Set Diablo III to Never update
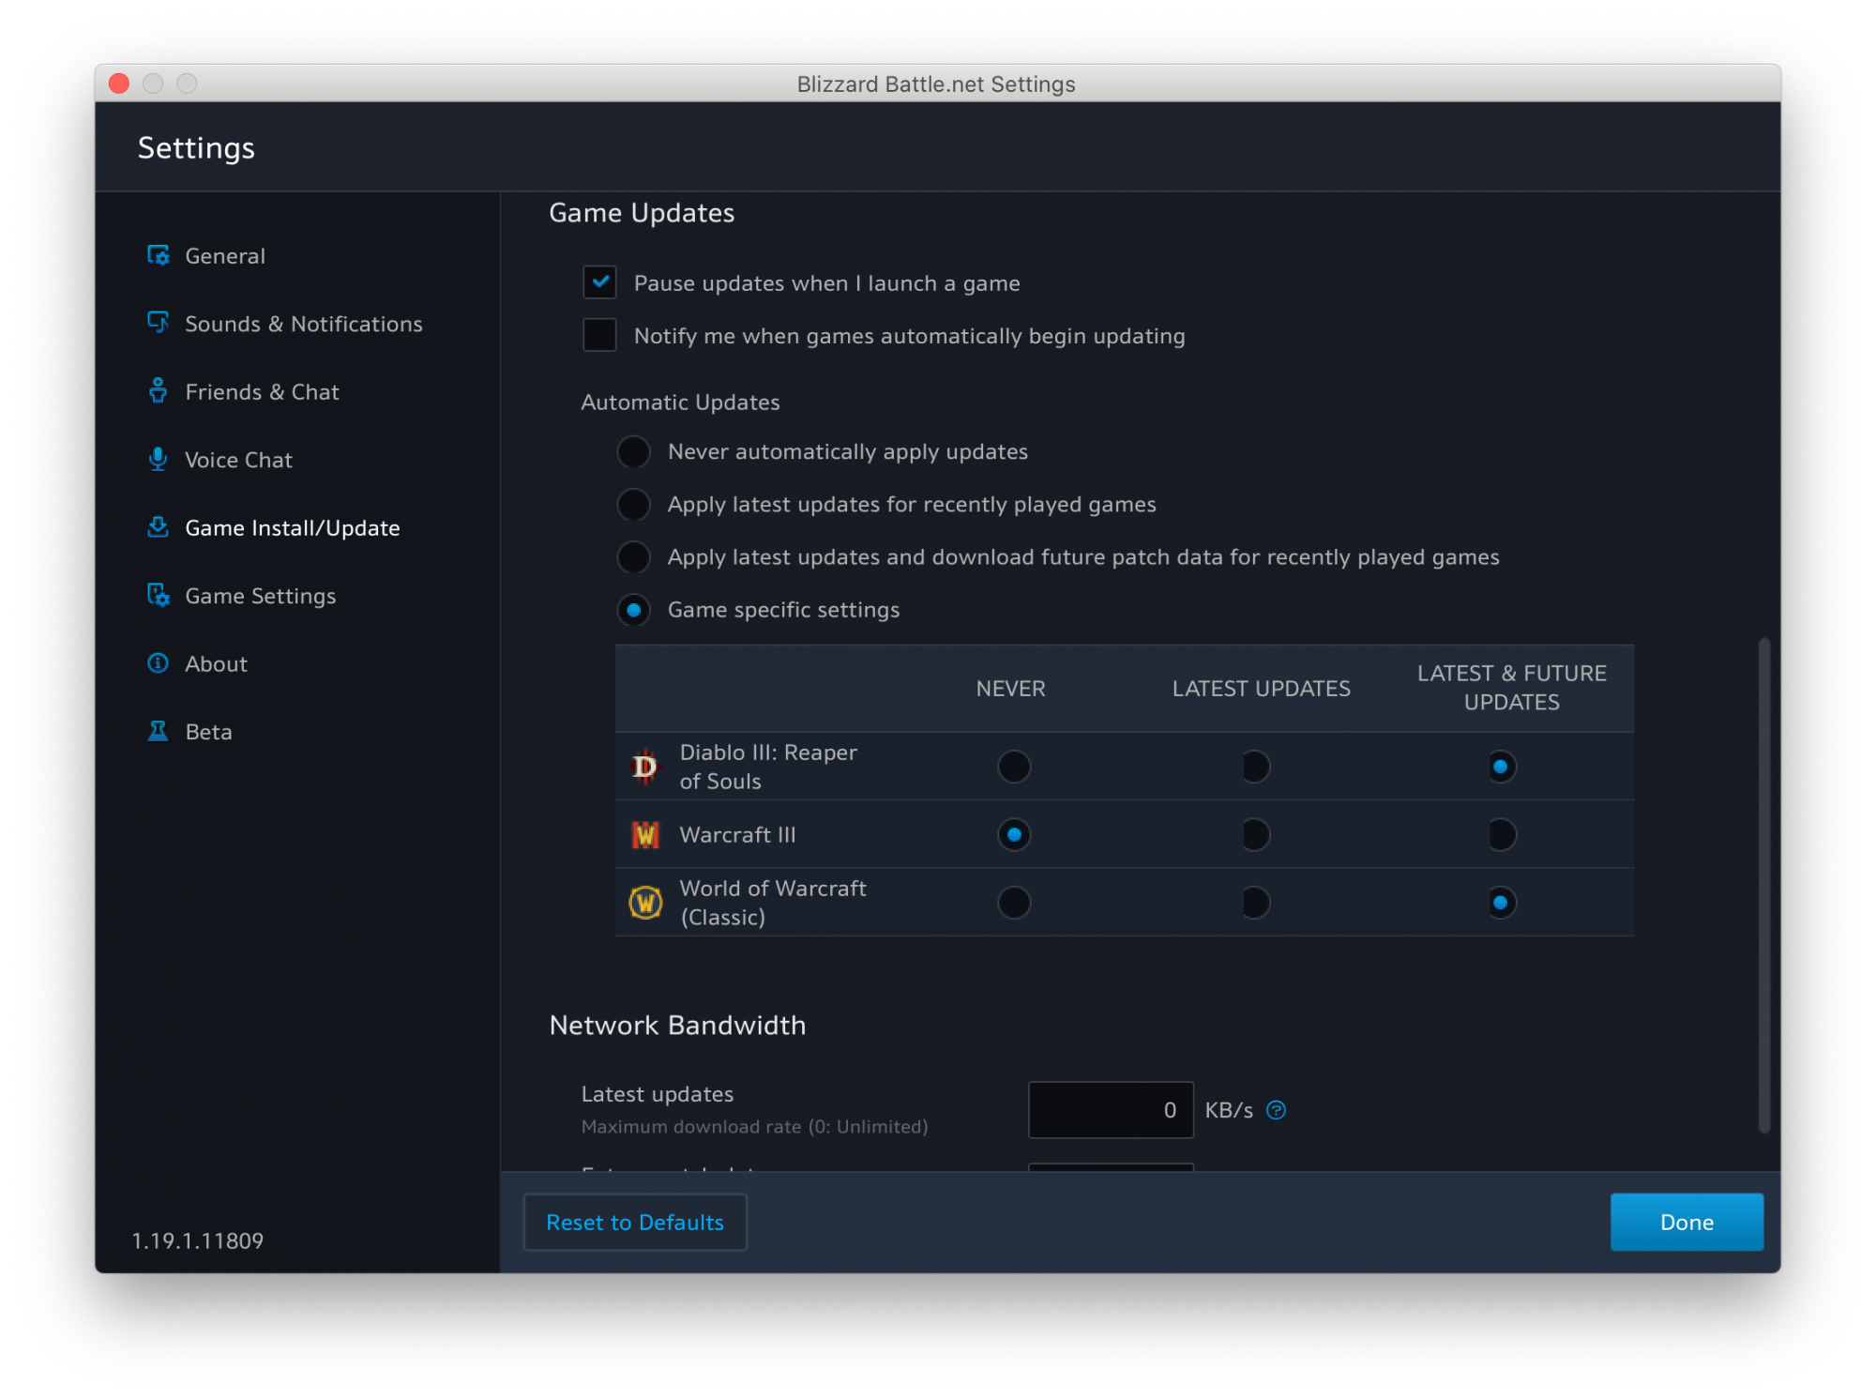1876x1399 pixels. point(1014,767)
